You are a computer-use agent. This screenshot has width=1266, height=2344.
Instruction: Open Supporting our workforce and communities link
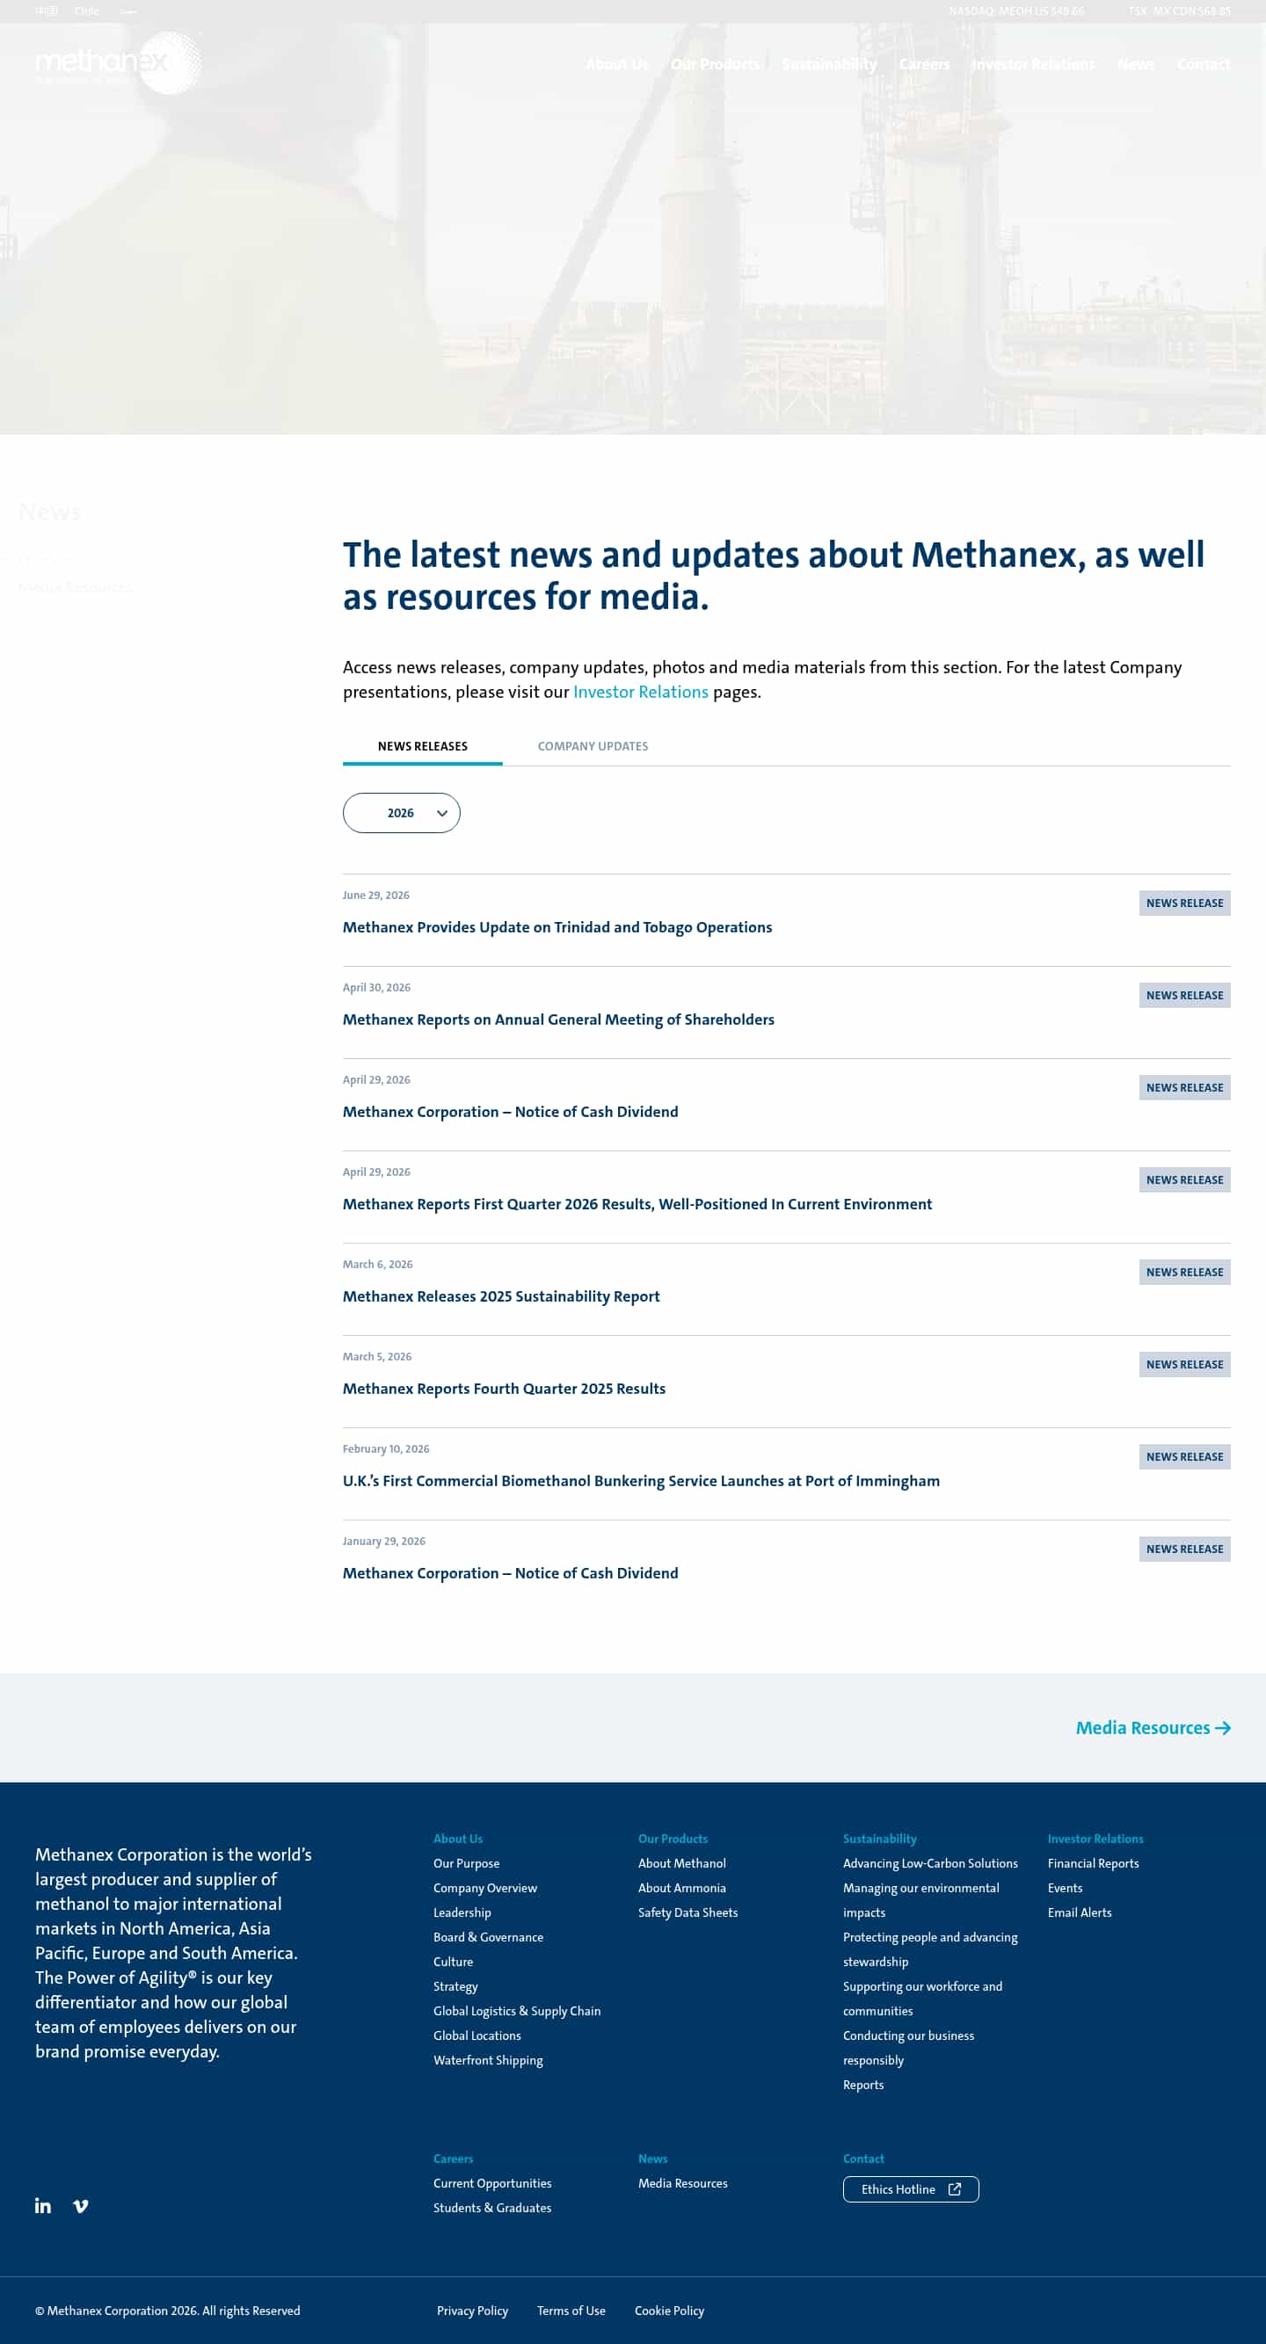click(922, 1999)
